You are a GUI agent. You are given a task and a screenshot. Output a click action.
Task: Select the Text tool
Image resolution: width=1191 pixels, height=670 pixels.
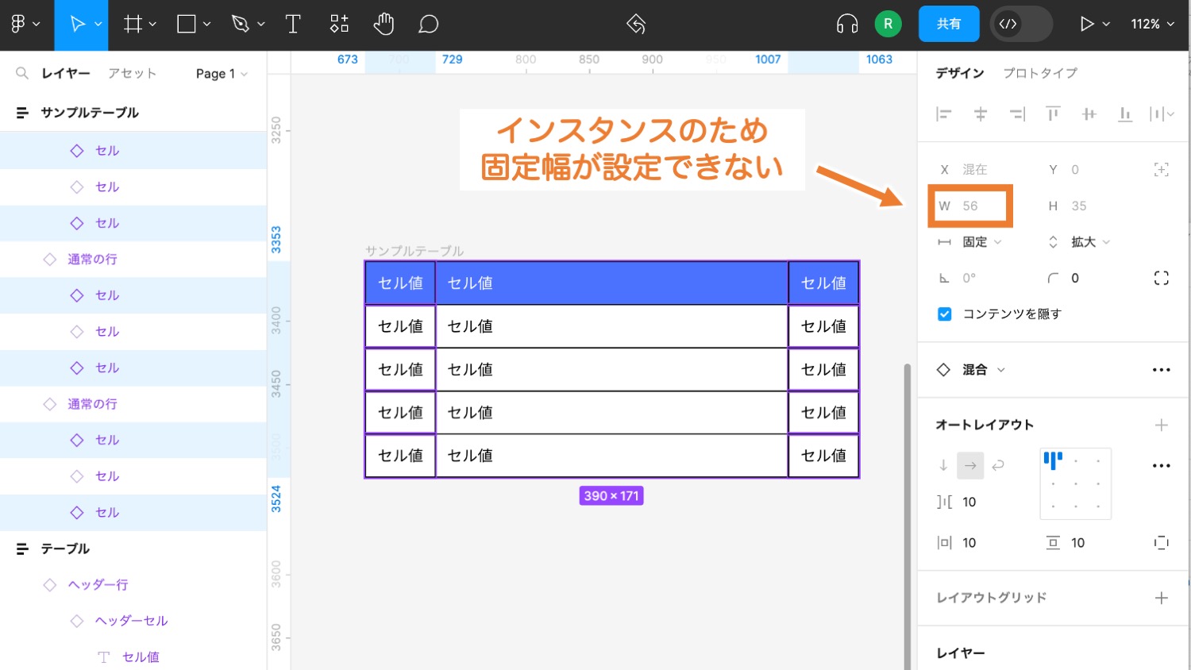coord(292,24)
